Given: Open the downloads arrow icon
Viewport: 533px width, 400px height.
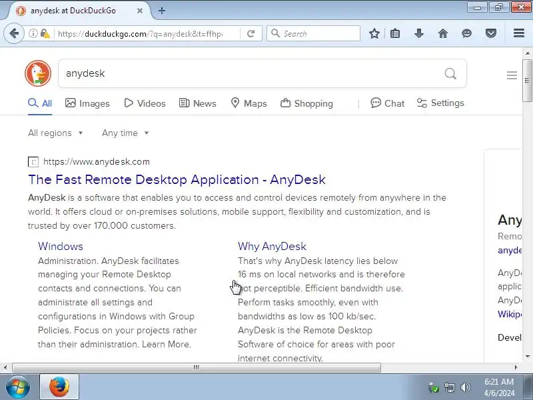Looking at the screenshot, I should [419, 33].
